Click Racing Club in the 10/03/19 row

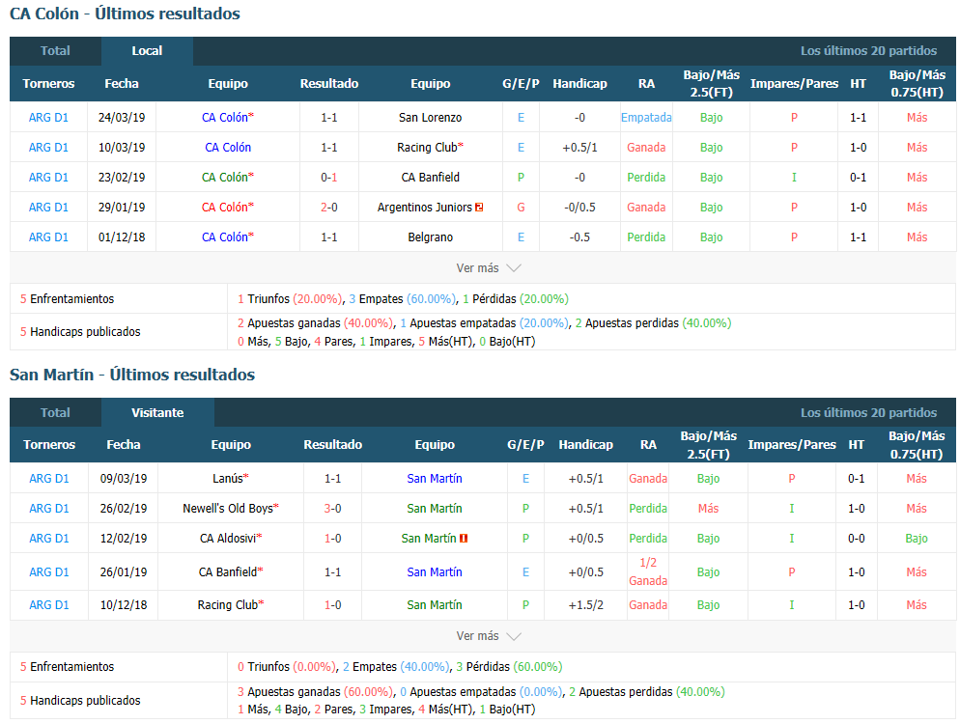point(427,148)
